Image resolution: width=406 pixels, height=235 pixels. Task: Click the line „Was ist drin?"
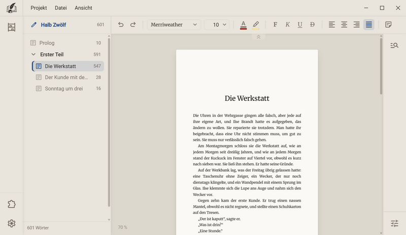click(x=210, y=225)
